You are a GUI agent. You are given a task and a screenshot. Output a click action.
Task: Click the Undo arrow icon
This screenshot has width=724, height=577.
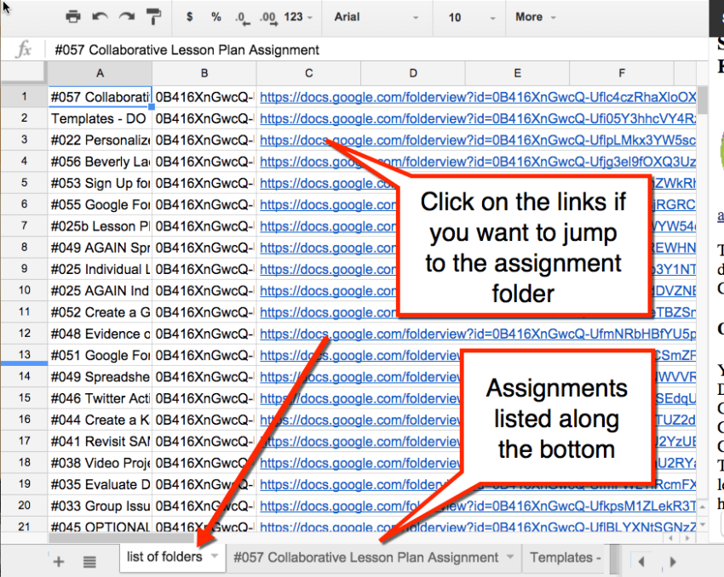point(100,17)
